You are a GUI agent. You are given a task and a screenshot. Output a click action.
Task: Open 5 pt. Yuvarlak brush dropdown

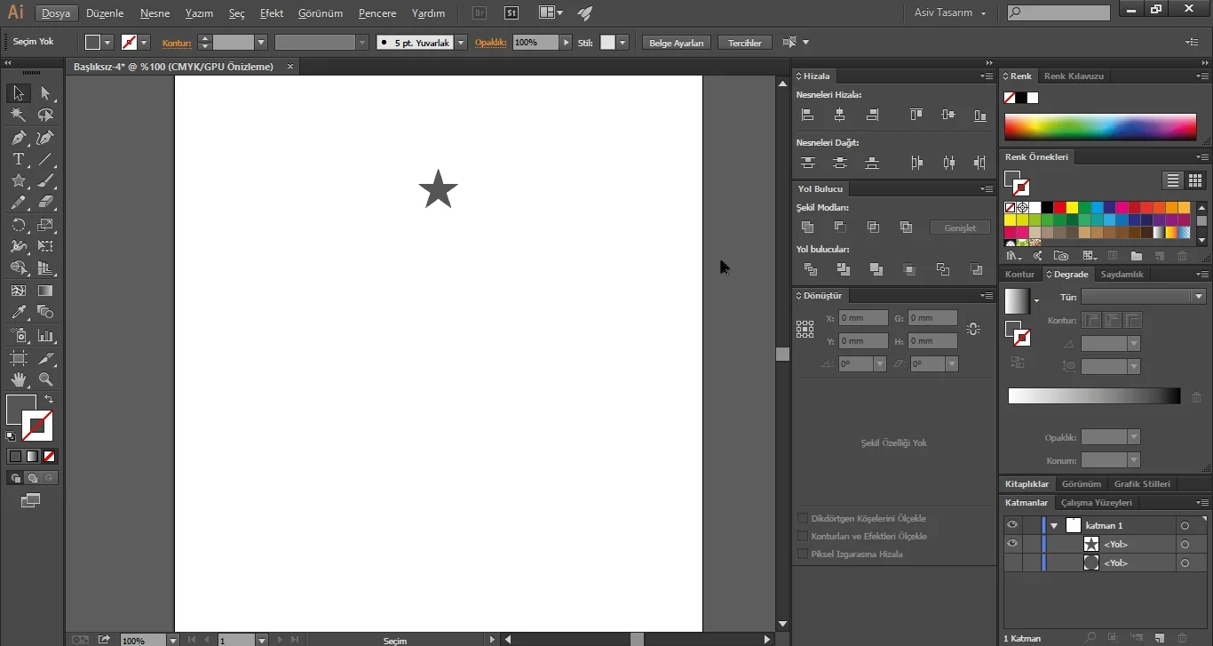pos(461,43)
